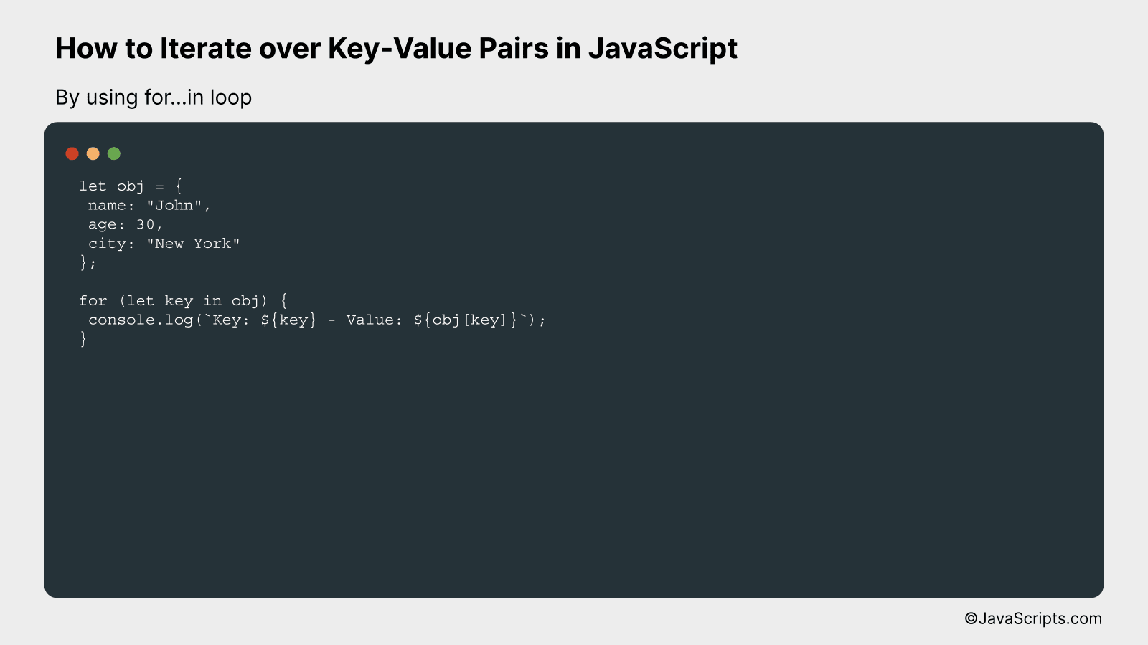Click the line 'for (let key in obj) {'
Viewport: 1148px width, 645px height.
click(x=184, y=301)
